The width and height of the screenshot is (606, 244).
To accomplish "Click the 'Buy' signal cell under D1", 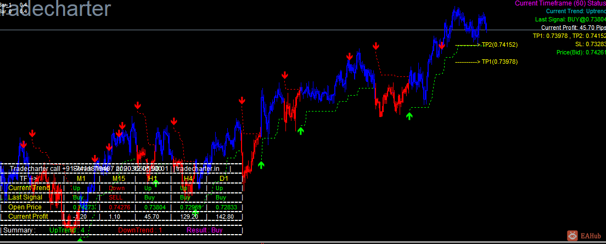I will click(x=221, y=197).
